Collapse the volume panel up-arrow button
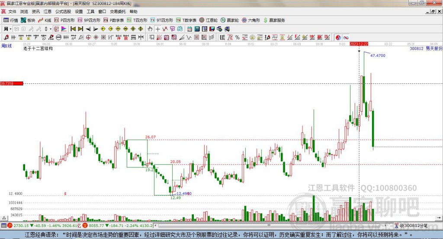The image size is (443, 239). [4, 218]
